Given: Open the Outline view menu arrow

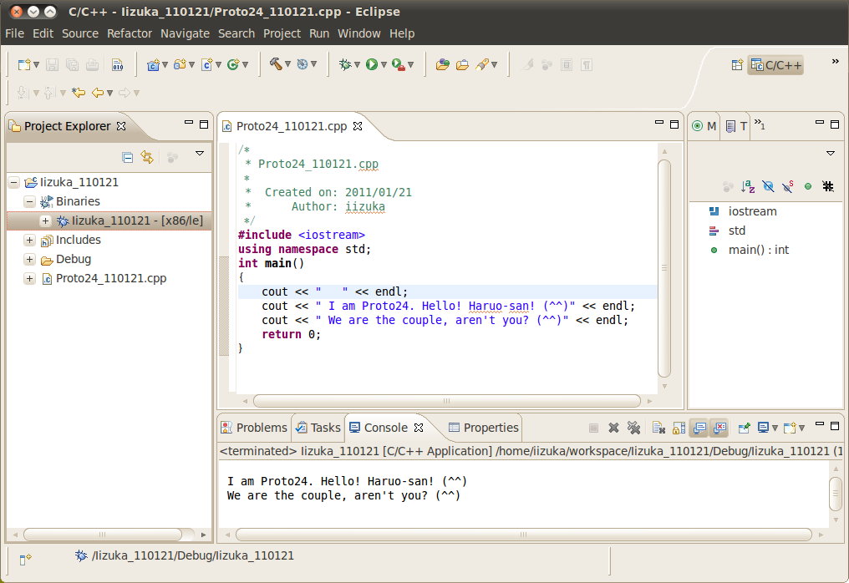Looking at the screenshot, I should [x=831, y=154].
